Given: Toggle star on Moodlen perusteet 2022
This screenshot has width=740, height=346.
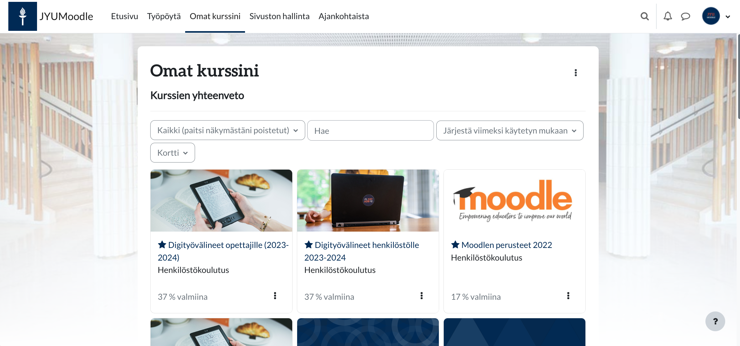Looking at the screenshot, I should 455,245.
